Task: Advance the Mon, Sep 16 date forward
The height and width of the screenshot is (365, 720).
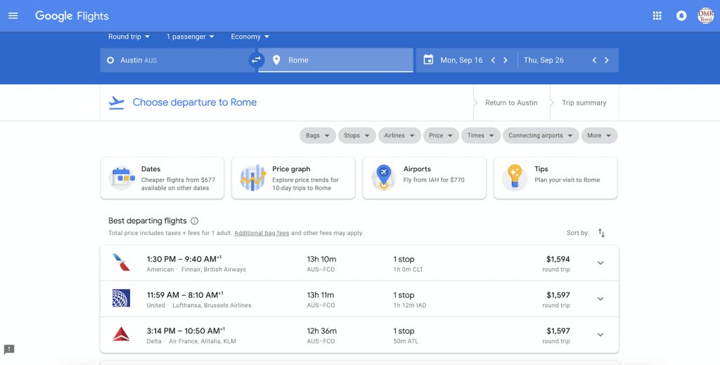Action: coord(505,60)
